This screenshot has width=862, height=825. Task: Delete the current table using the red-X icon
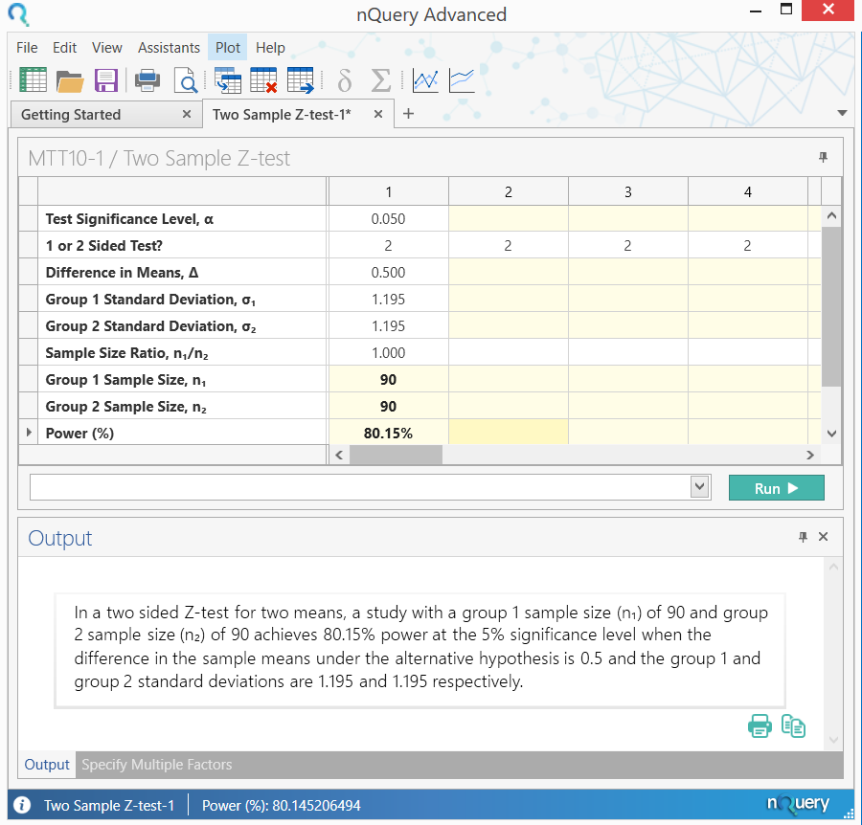[x=263, y=79]
